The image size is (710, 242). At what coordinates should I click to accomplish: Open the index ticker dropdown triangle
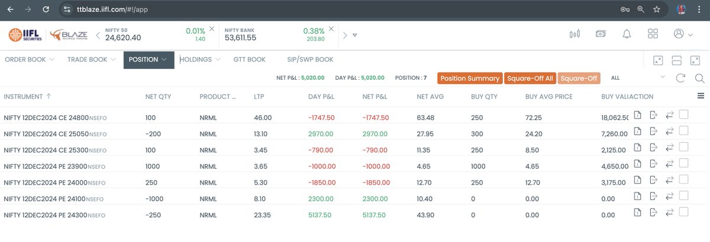(x=354, y=35)
